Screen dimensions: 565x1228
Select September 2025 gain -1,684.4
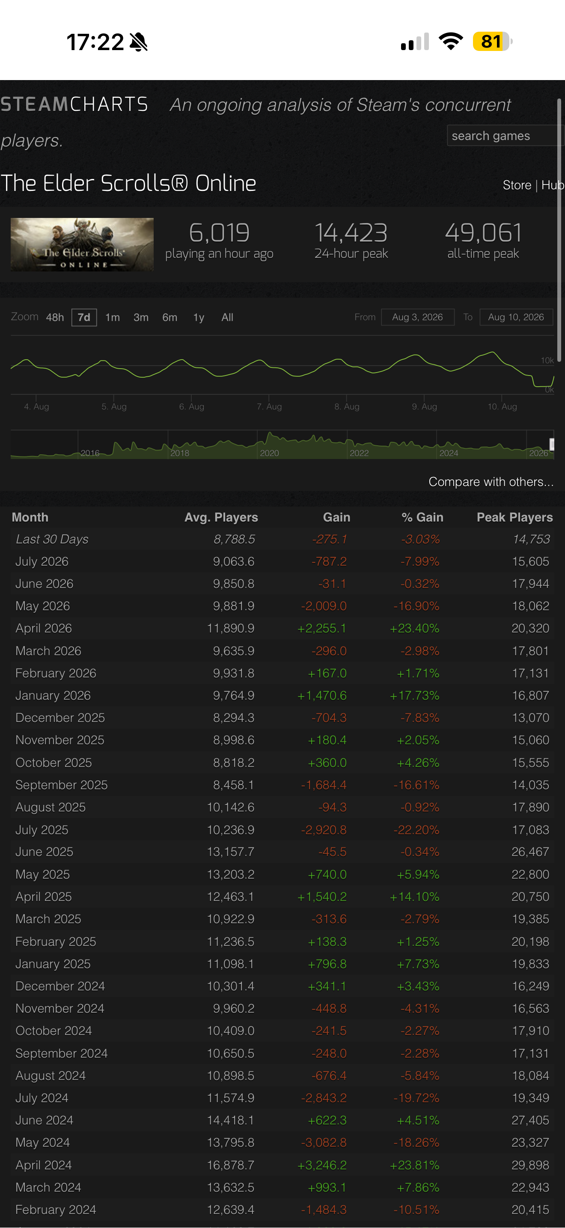click(324, 785)
